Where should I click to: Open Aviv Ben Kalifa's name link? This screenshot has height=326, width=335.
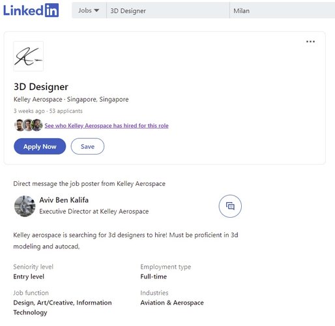64,200
